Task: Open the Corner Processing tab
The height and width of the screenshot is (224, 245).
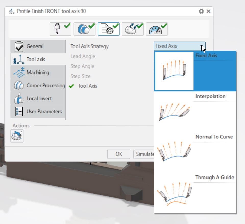Action: coord(38,85)
